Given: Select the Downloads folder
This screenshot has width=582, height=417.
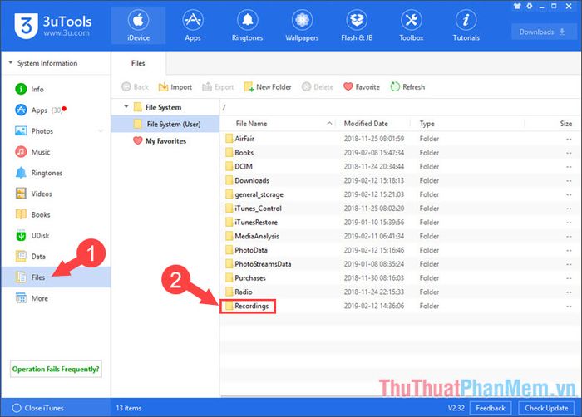Looking at the screenshot, I should tap(399, 180).
